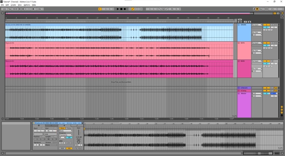Click the DRUMS track volume field
This screenshot has width=285, height=156.
266,27
